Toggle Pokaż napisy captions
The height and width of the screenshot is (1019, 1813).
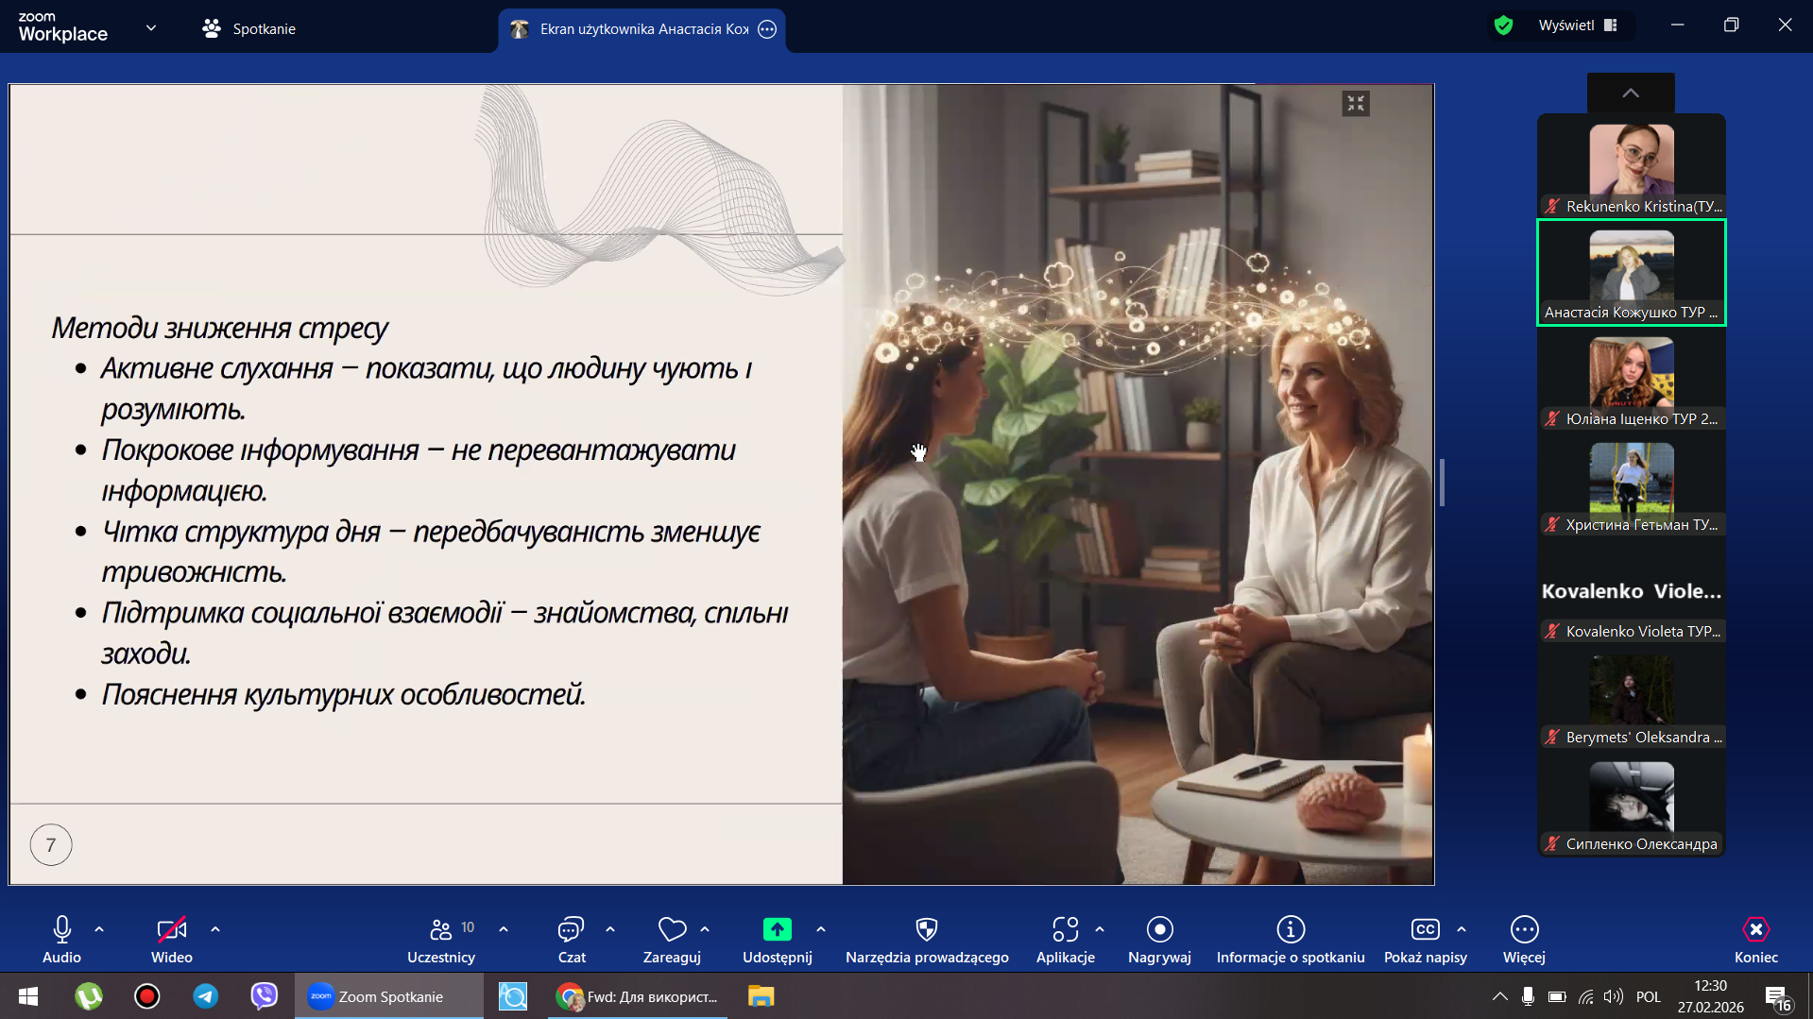click(x=1425, y=939)
